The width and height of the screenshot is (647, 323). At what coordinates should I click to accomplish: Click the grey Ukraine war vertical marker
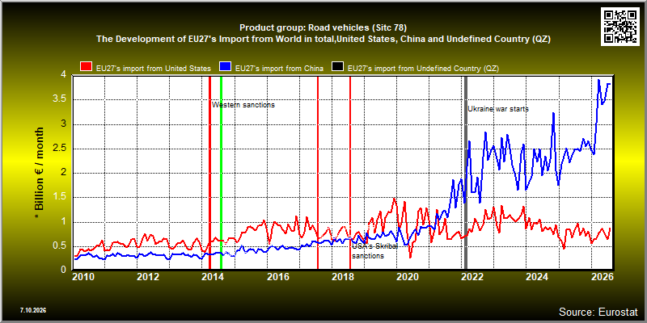pos(466,173)
